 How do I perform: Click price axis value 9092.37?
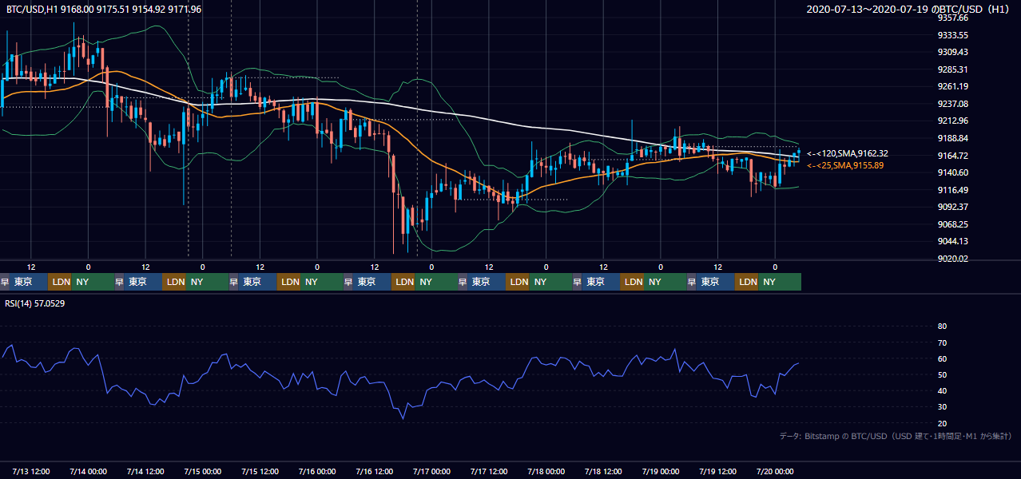point(953,207)
